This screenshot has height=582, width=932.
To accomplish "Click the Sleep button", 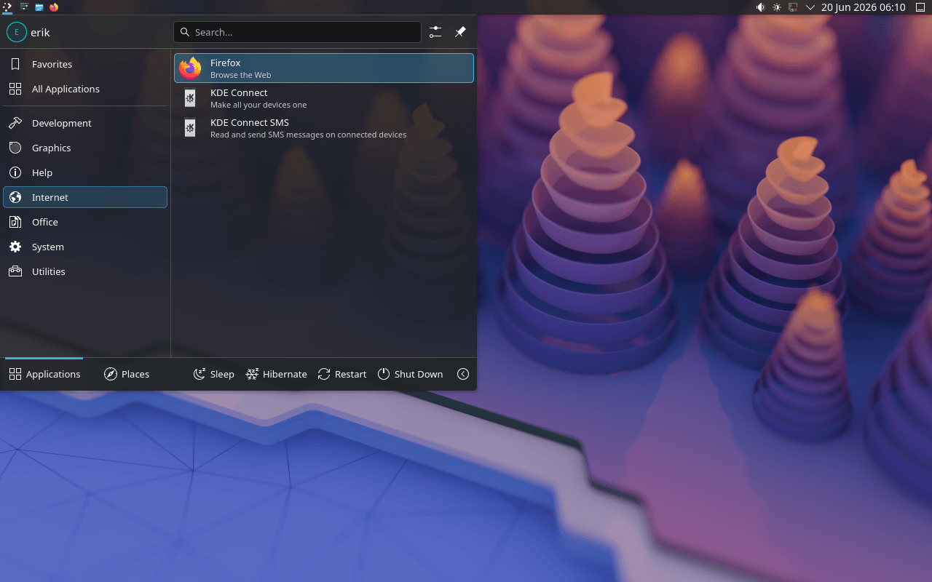I will [213, 374].
